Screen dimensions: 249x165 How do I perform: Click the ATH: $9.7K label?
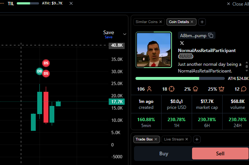click(x=52, y=3)
